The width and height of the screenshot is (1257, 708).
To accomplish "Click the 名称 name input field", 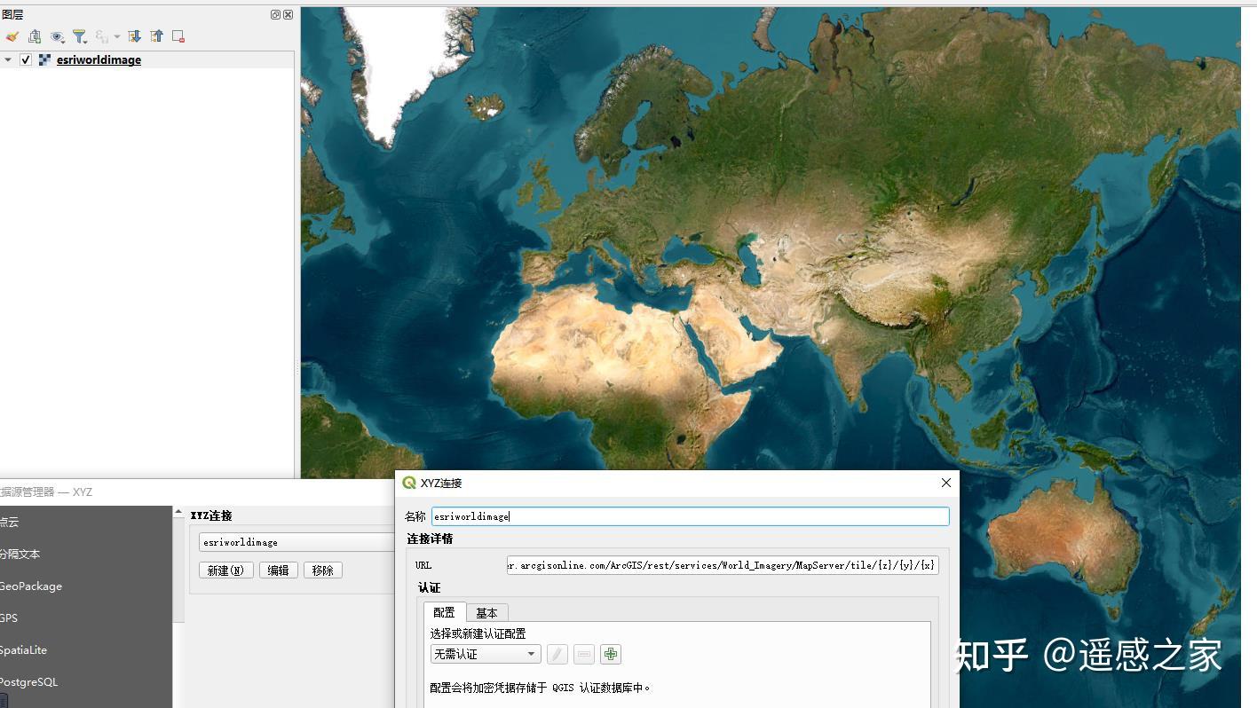I will 690,516.
